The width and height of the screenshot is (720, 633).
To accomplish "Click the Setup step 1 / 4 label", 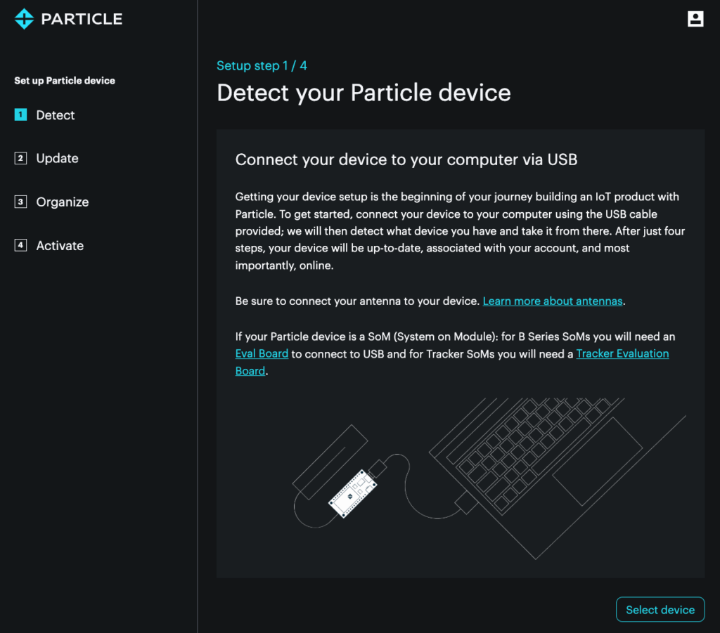I will (x=262, y=66).
